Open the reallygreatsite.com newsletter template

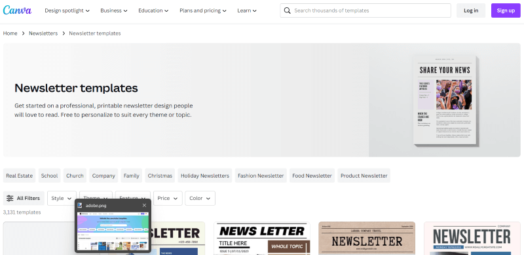click(472, 238)
